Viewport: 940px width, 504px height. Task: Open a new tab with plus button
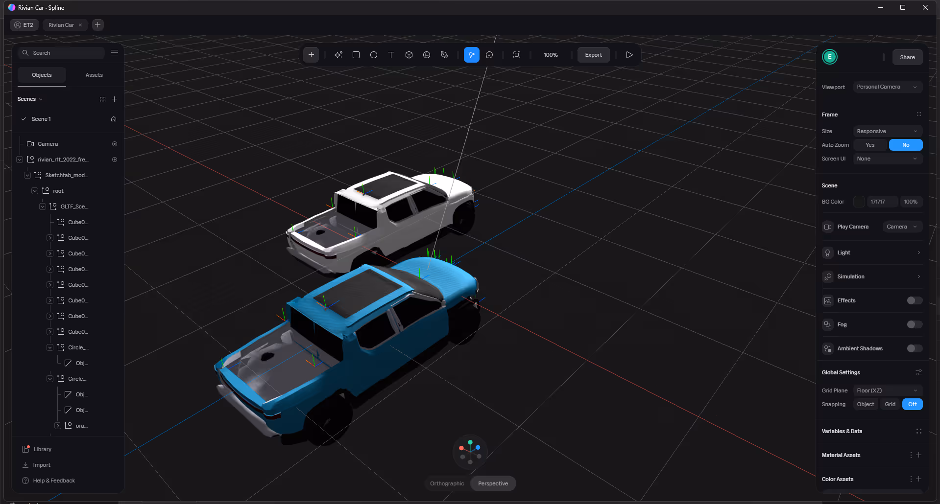[97, 25]
